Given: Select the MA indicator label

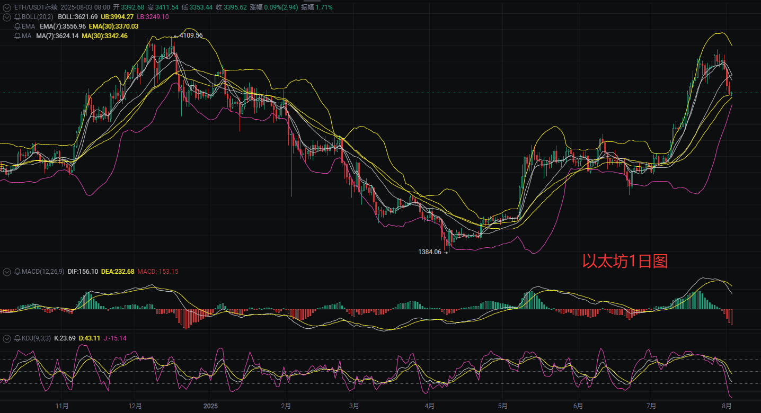Looking at the screenshot, I should click(x=26, y=35).
